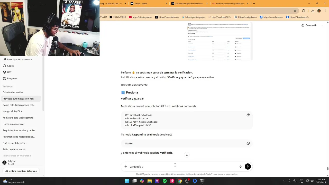Open the weather widget showing 17°C
329x185 pixels.
(x=14, y=181)
